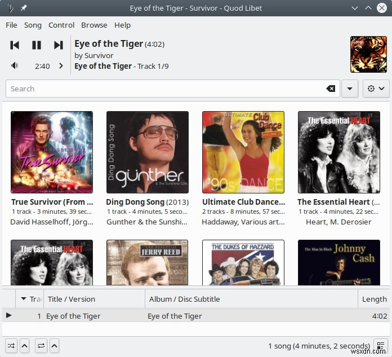Click the pin window icon in the title bar

click(x=24, y=8)
